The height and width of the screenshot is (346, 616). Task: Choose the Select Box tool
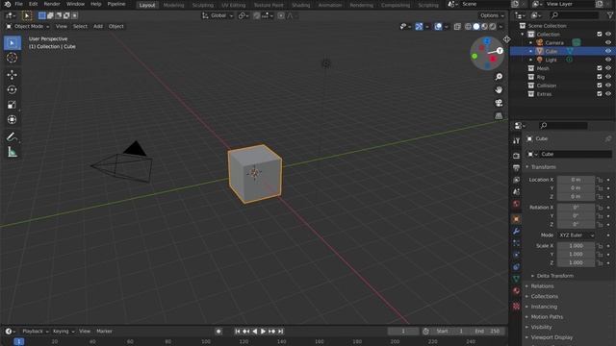pos(12,42)
